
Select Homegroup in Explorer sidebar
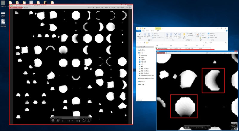click(x=141, y=84)
